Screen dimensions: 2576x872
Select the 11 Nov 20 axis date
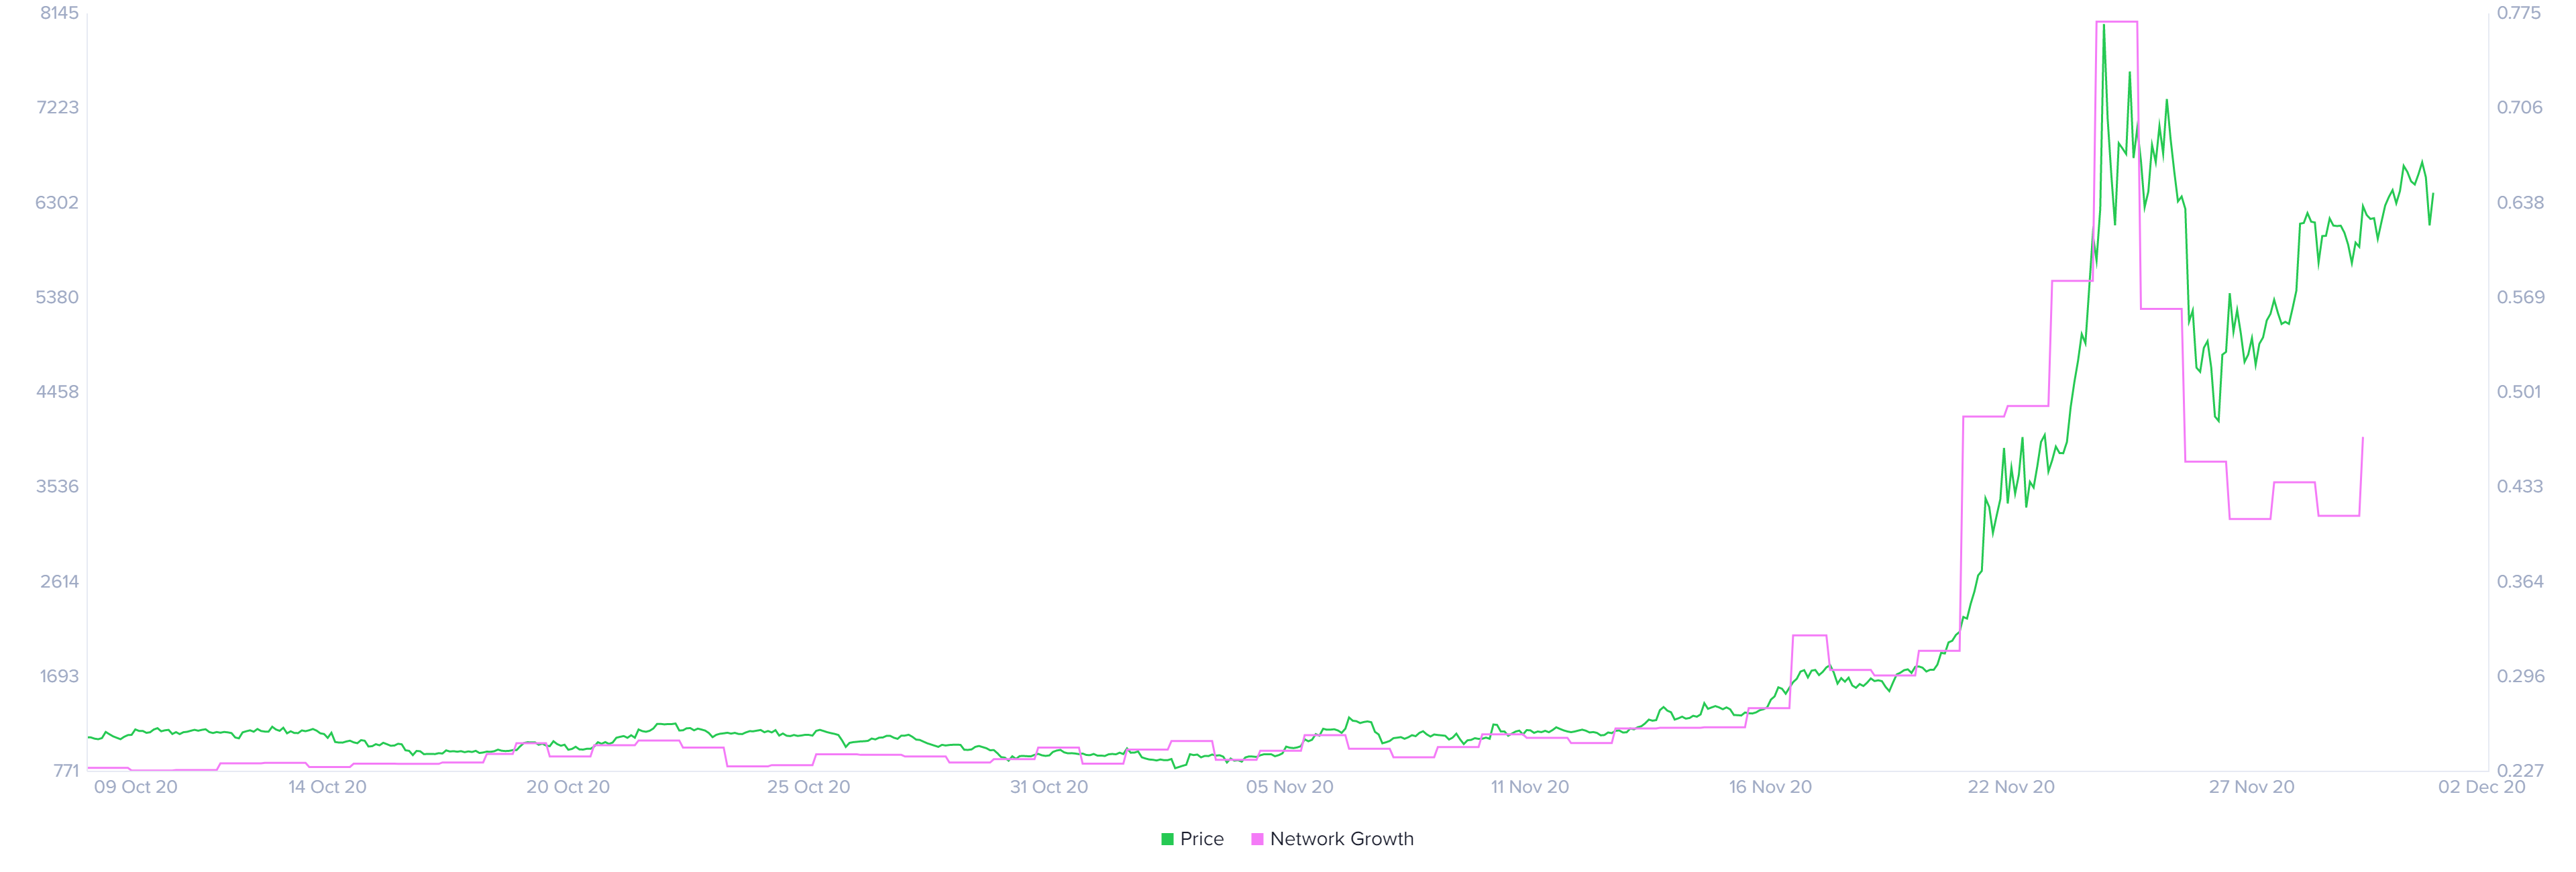pos(1530,787)
